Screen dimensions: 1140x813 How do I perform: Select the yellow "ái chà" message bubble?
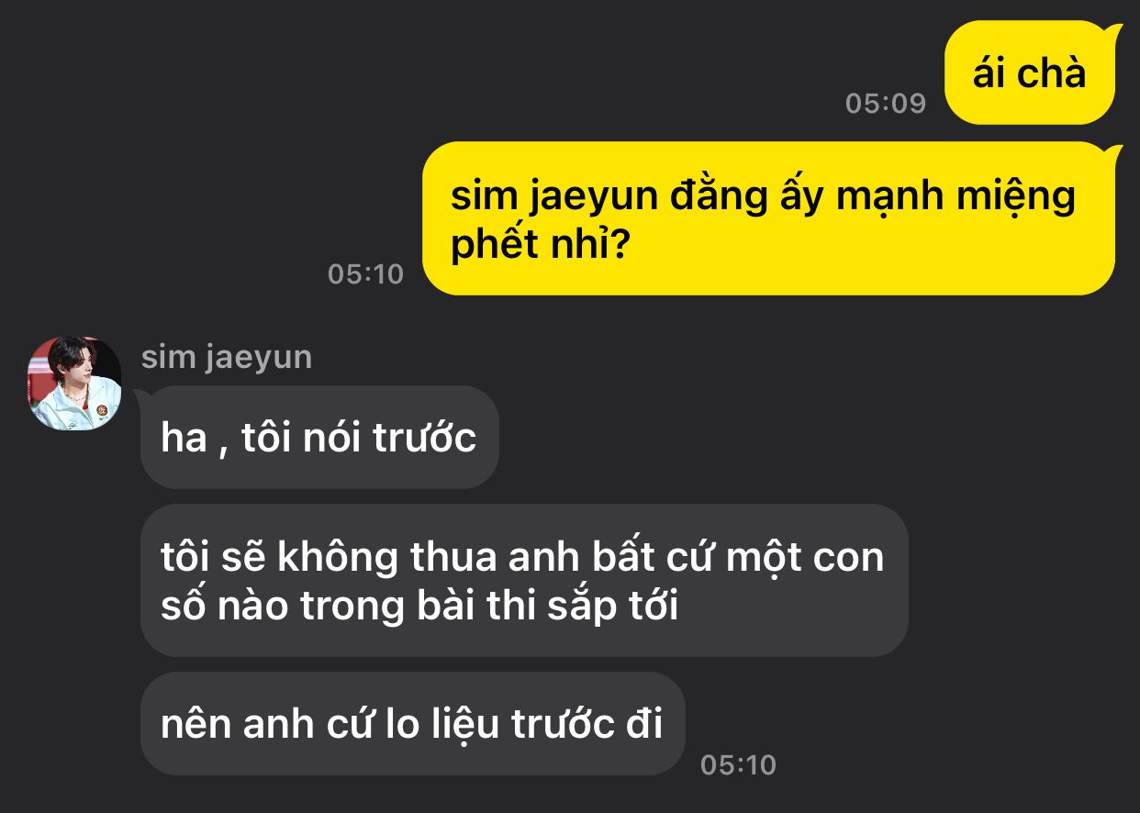pos(1030,72)
